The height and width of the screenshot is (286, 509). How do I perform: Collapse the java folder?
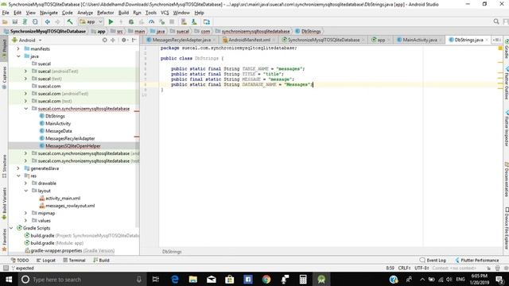(18, 56)
